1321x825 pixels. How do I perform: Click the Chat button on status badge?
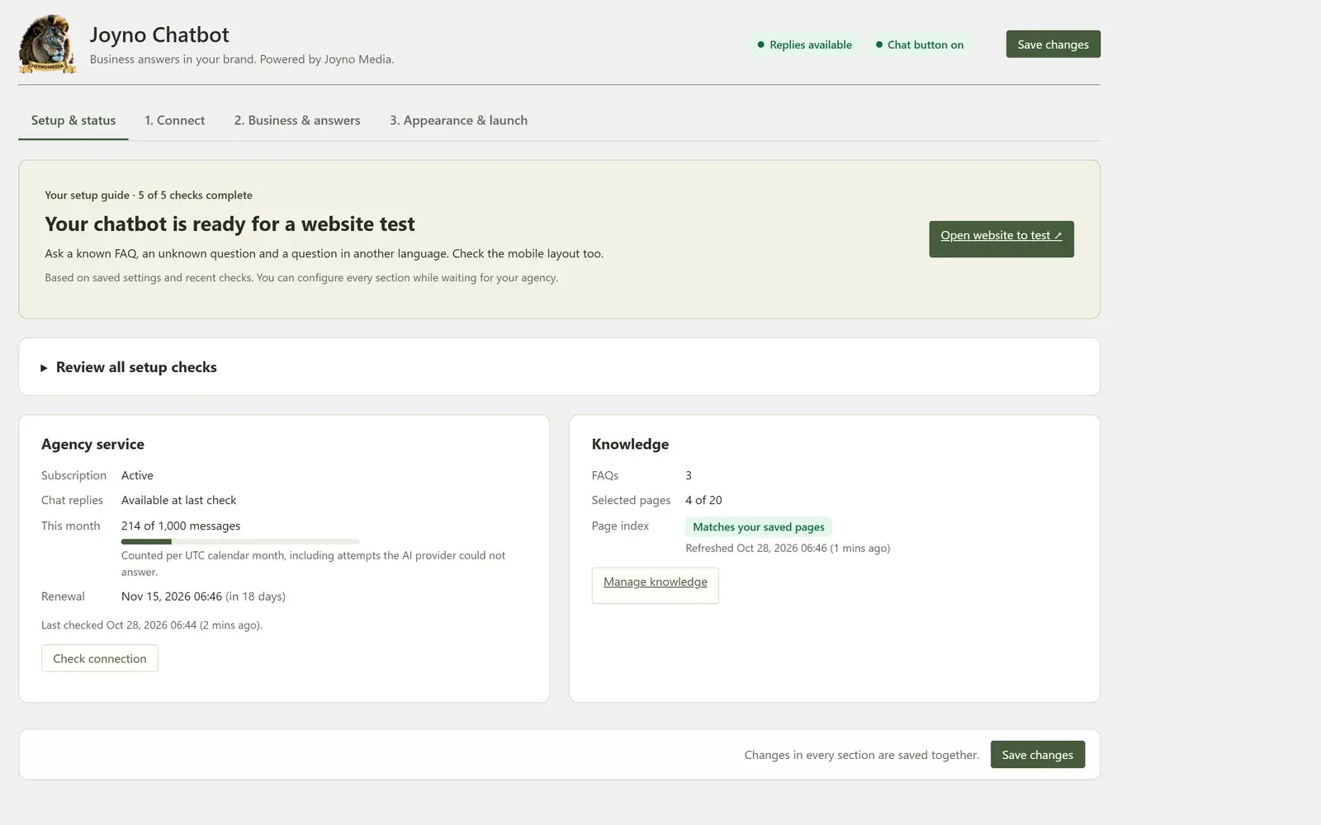(920, 45)
